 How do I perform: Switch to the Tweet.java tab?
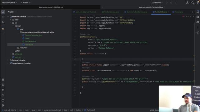178,12
